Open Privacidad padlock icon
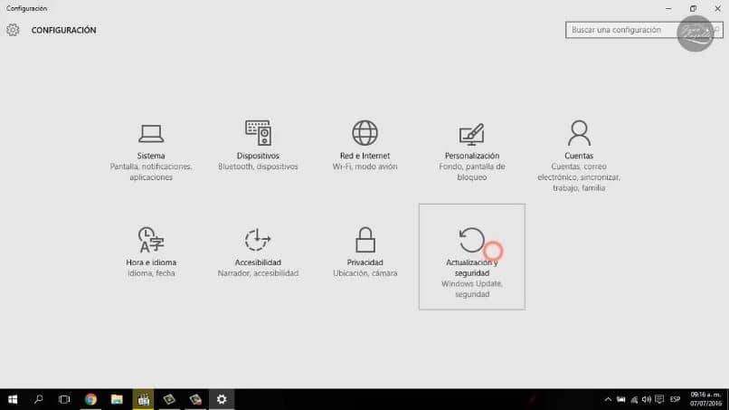This screenshot has width=729, height=410. (365, 240)
